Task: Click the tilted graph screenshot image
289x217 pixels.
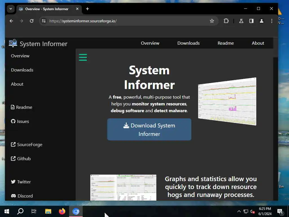Action: pos(227,101)
